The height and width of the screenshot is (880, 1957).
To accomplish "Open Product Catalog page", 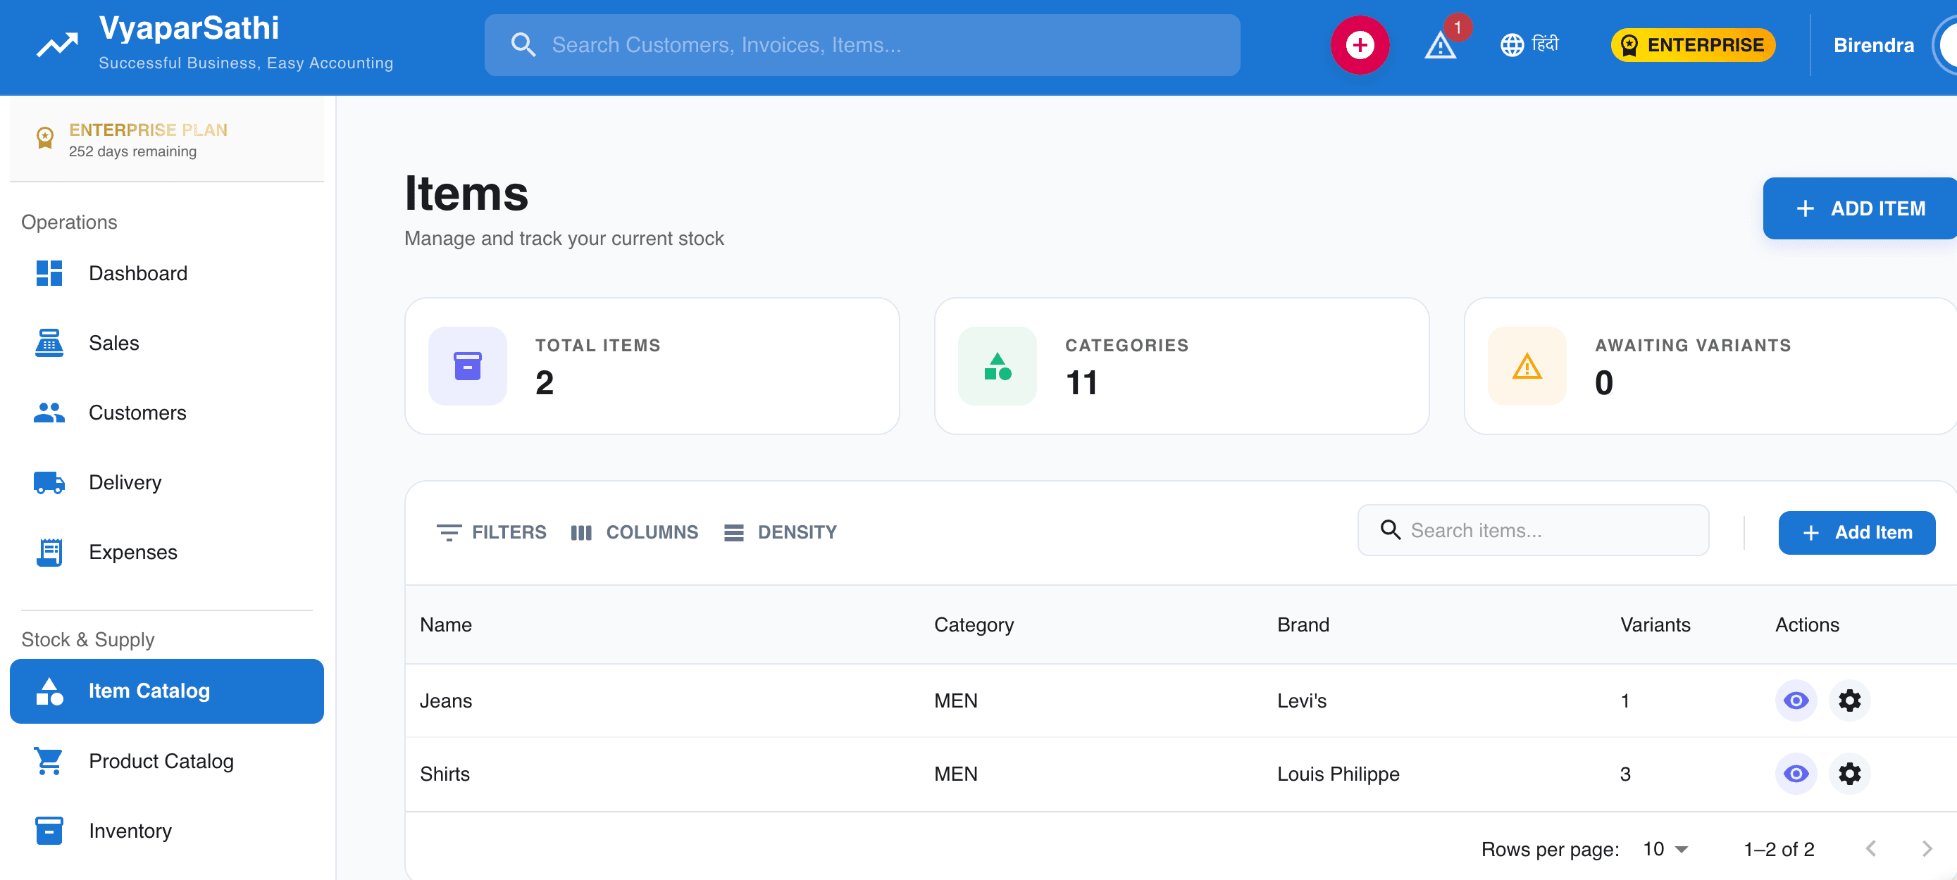I will pyautogui.click(x=166, y=761).
